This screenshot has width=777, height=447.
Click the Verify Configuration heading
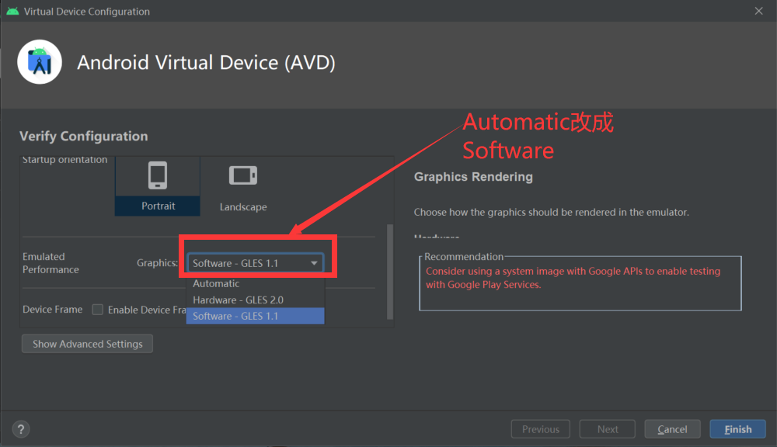pos(84,136)
